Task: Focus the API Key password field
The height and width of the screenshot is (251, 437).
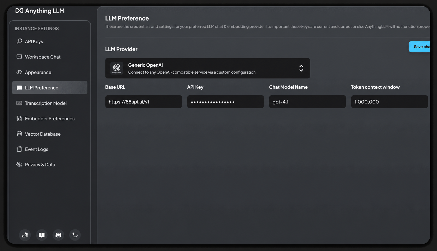Action: [x=226, y=102]
